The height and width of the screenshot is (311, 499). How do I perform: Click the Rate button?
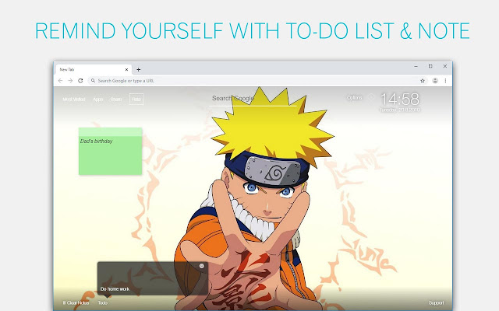136,100
